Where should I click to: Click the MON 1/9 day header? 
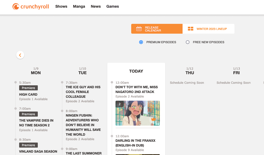(36, 71)
